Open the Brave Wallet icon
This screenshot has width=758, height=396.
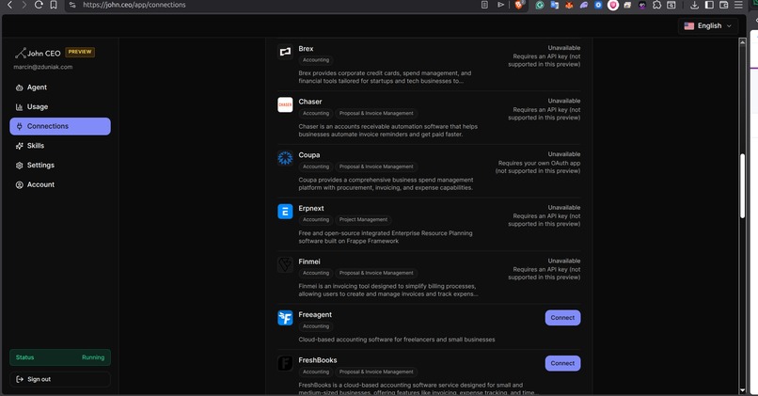click(x=724, y=5)
